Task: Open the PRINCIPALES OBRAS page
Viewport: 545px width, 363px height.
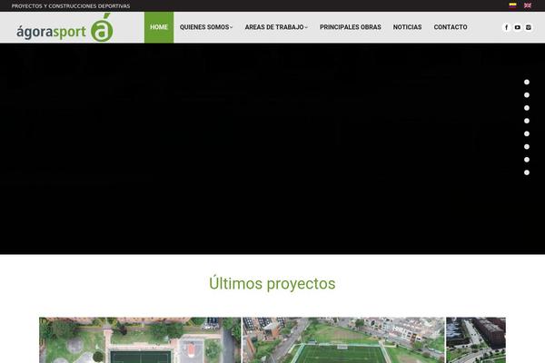Action: pos(351,27)
